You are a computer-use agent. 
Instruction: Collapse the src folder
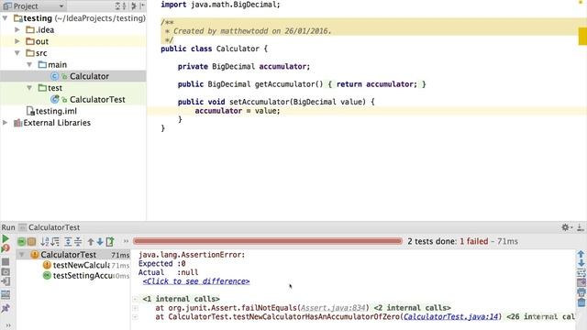[17, 53]
